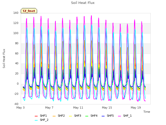Click the May 3 x-axis tick label
Image resolution: width=166 pixels, height=125 pixels.
[20, 108]
